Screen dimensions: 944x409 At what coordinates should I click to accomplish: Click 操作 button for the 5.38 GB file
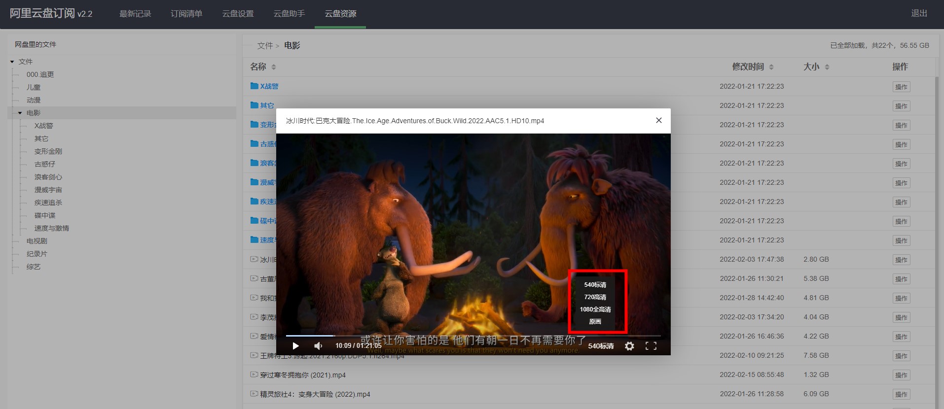pyautogui.click(x=901, y=279)
